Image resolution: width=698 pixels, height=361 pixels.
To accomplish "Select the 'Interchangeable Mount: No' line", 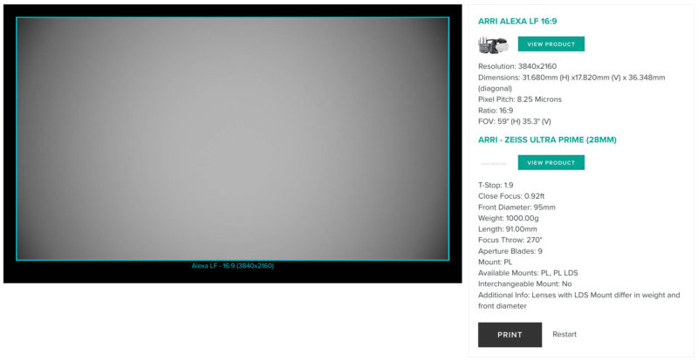I will tap(525, 283).
